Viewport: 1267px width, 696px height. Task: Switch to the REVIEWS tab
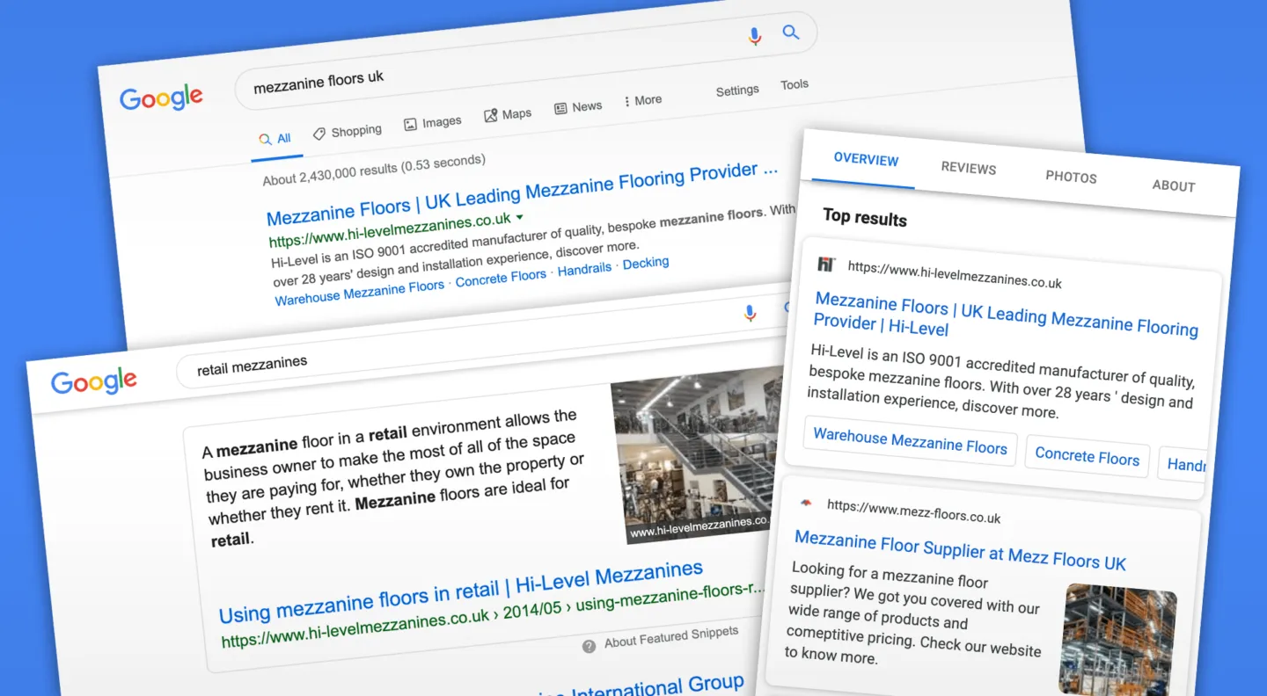pos(968,168)
